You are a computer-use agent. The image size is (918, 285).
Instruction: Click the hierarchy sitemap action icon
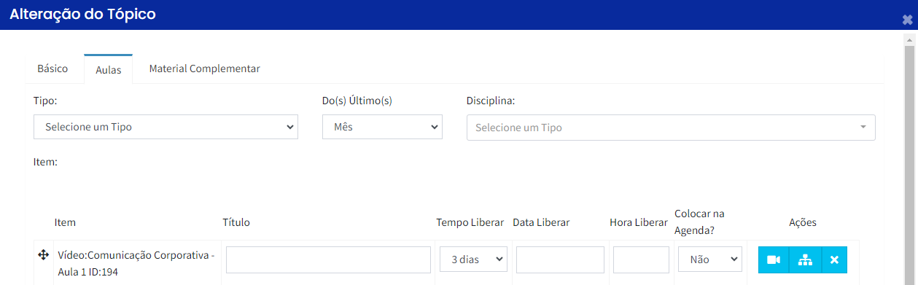pos(805,259)
